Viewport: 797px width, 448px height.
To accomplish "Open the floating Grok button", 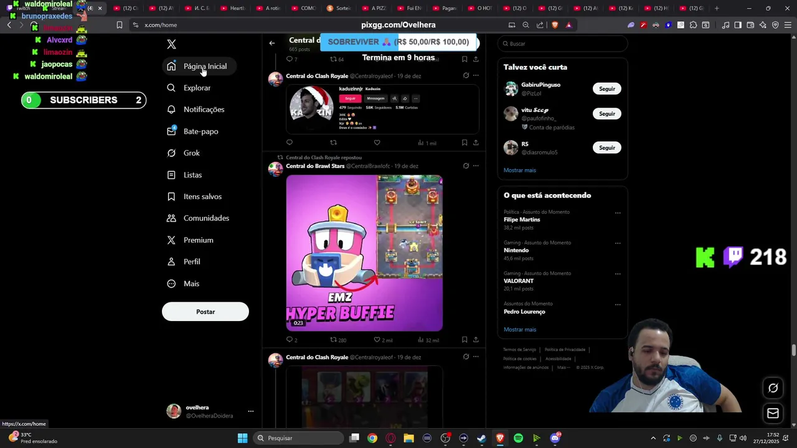I will [773, 388].
